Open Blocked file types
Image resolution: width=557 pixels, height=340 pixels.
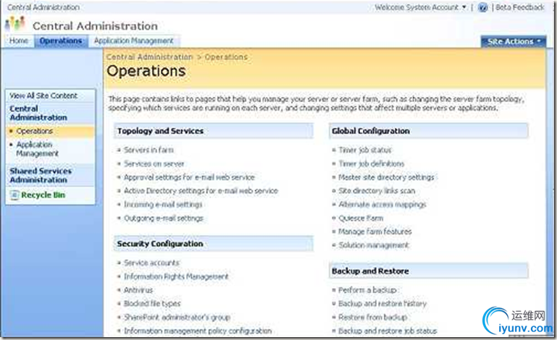(x=152, y=303)
